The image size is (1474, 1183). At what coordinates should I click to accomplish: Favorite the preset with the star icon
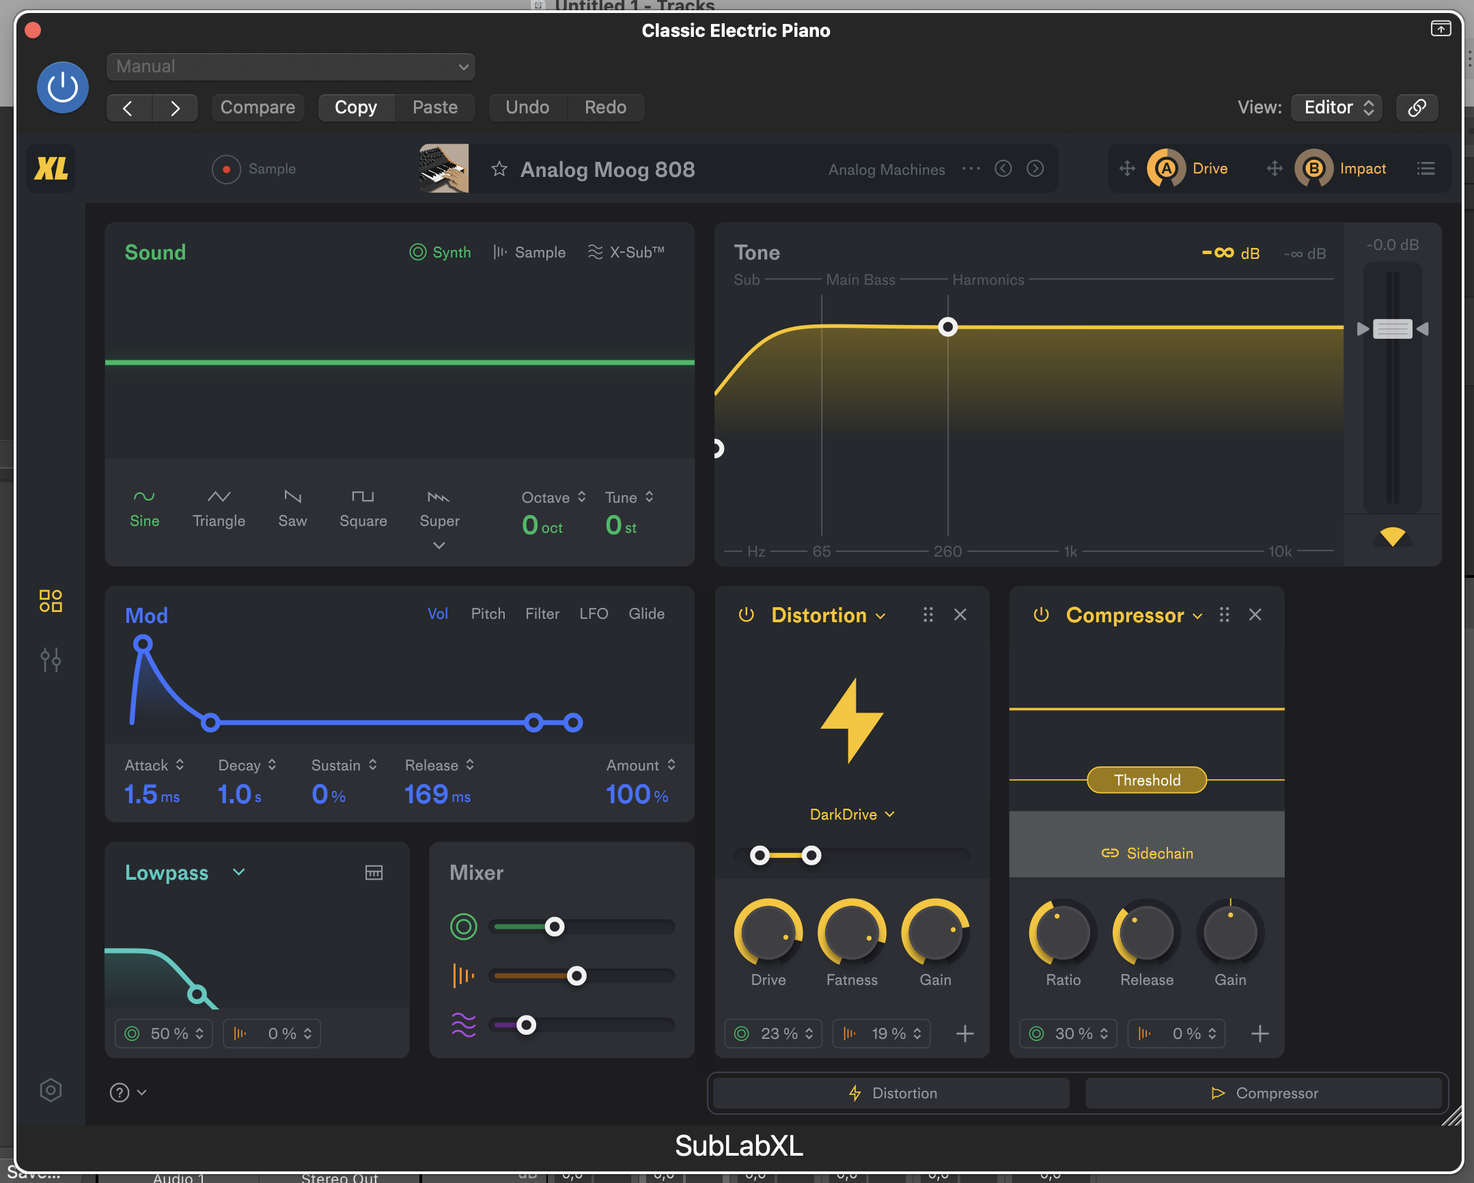click(x=499, y=169)
